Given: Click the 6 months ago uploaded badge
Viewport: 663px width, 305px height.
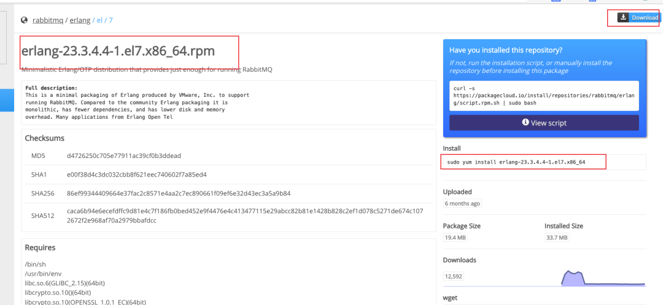Looking at the screenshot, I should coord(463,203).
